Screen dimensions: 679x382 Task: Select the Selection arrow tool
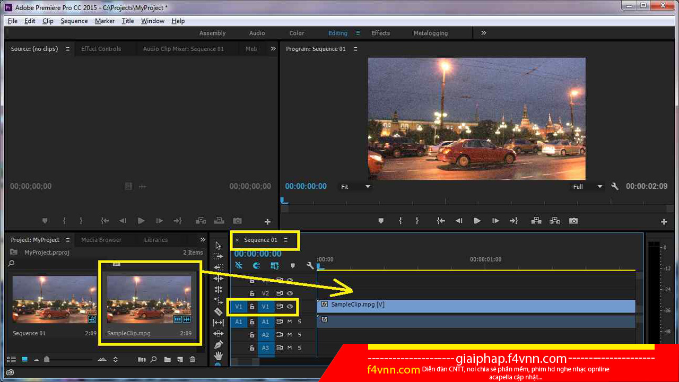(218, 245)
